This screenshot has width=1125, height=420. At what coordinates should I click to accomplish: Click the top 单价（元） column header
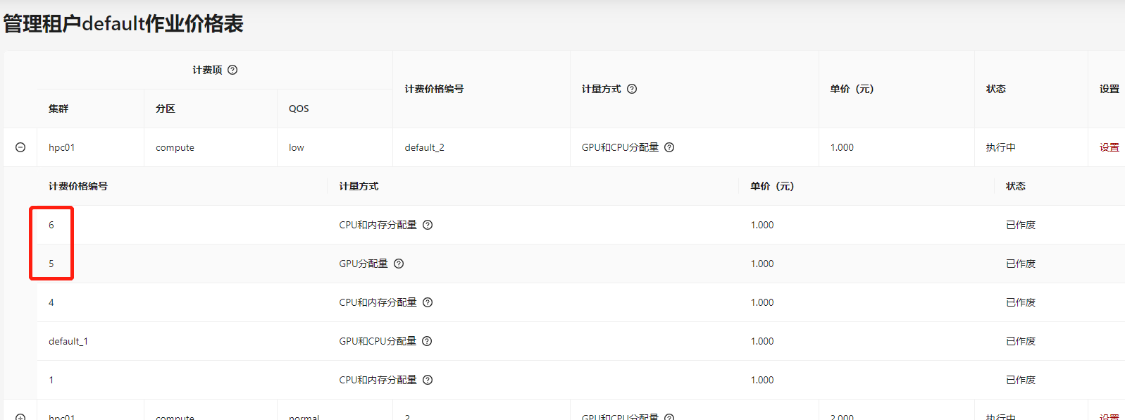coord(852,89)
